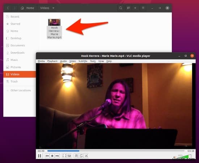The width and height of the screenshot is (199, 163).
Task: Open the Audio menu in VLC
Action: (63, 61)
